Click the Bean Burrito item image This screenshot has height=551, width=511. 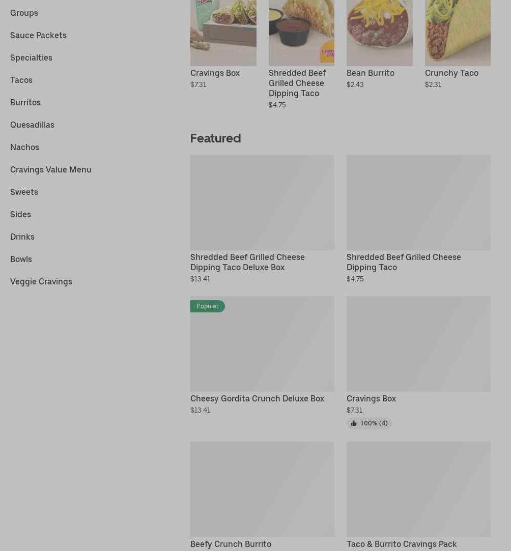pos(380,33)
